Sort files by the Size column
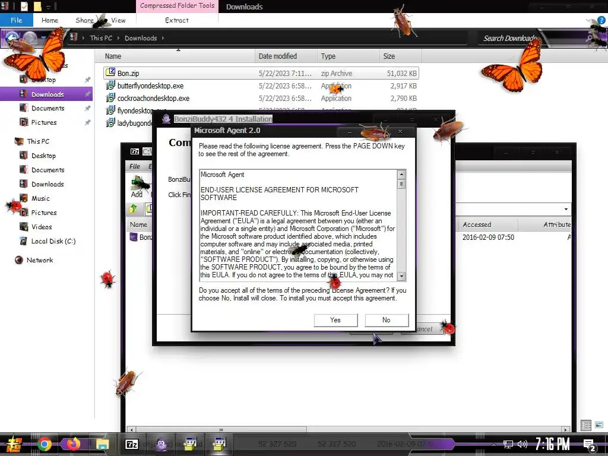Image resolution: width=608 pixels, height=456 pixels. [400, 56]
